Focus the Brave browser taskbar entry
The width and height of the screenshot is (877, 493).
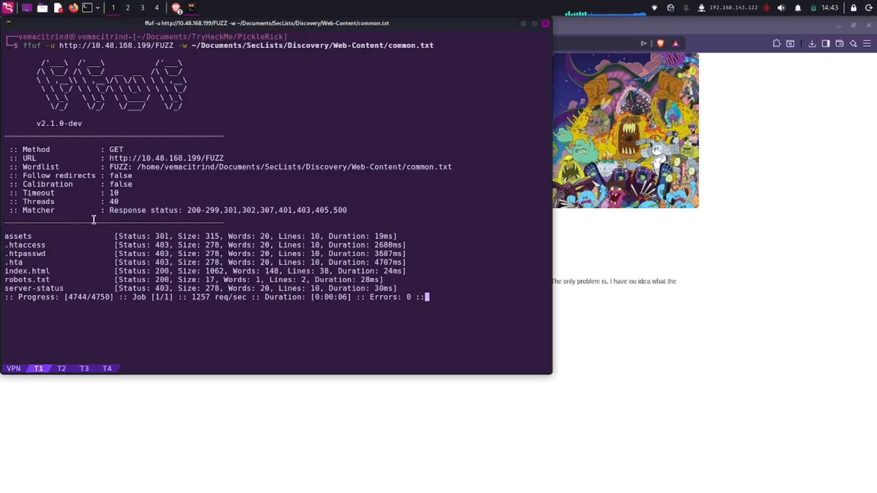click(x=176, y=8)
